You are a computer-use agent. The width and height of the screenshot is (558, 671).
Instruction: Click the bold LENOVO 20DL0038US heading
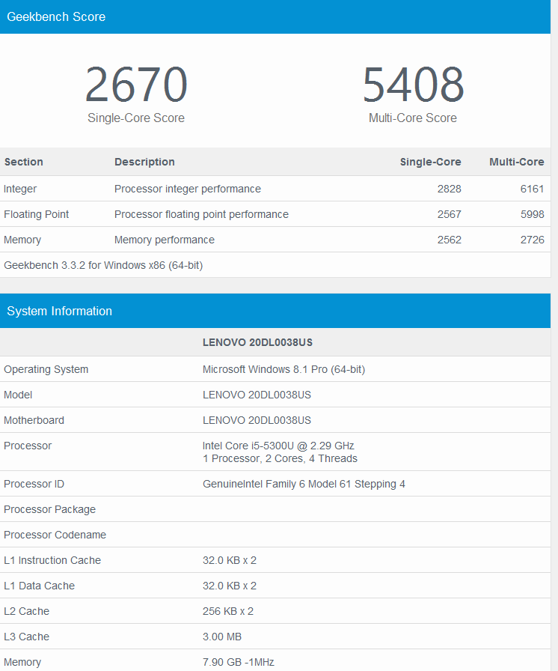(x=257, y=342)
